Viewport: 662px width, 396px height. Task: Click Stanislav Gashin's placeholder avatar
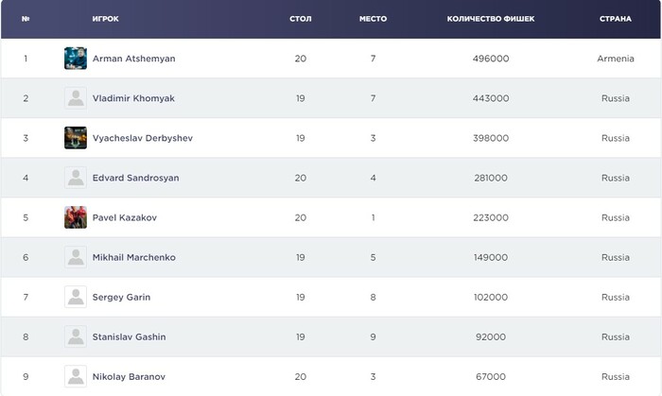tap(76, 336)
